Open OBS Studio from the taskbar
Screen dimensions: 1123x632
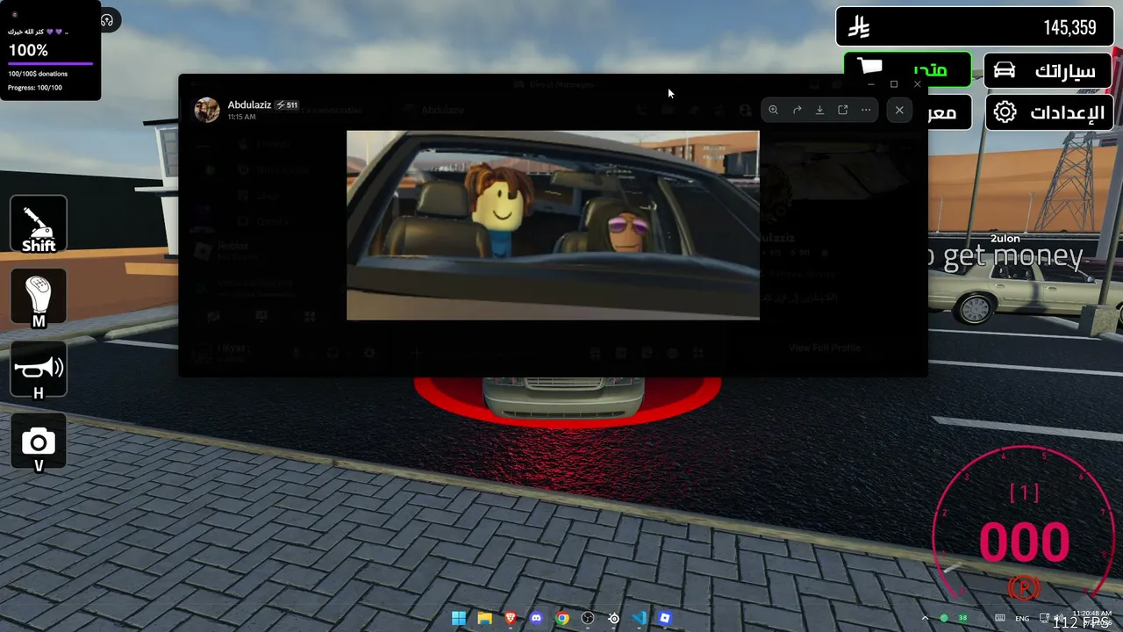588,618
